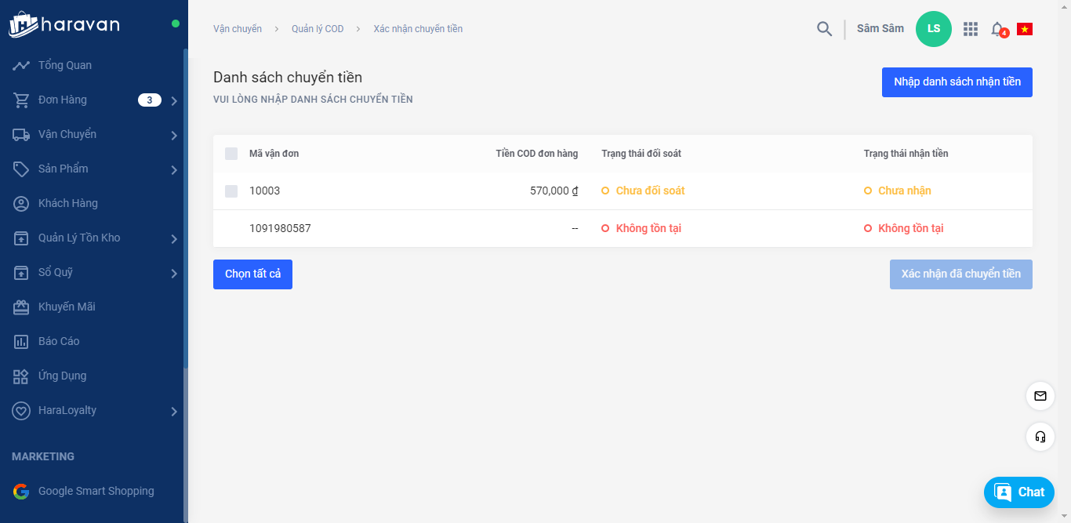
Task: Click the Haravan logo
Action: tap(64, 24)
